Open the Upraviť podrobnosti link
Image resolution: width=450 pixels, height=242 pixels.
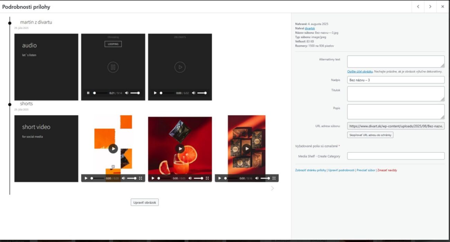(x=341, y=170)
